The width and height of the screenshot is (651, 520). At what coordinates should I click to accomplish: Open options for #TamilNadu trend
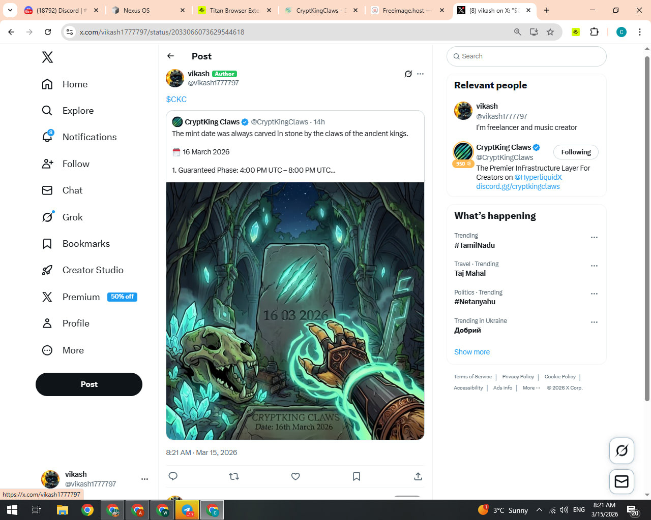tap(594, 237)
